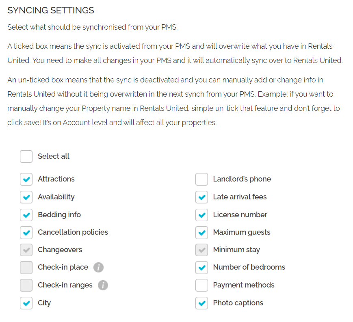Enable the Check-in place checkbox
The image size is (353, 322).
coord(26,268)
